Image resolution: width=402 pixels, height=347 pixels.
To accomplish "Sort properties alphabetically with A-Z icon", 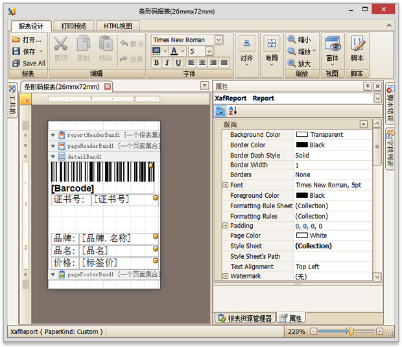I will pyautogui.click(x=233, y=112).
